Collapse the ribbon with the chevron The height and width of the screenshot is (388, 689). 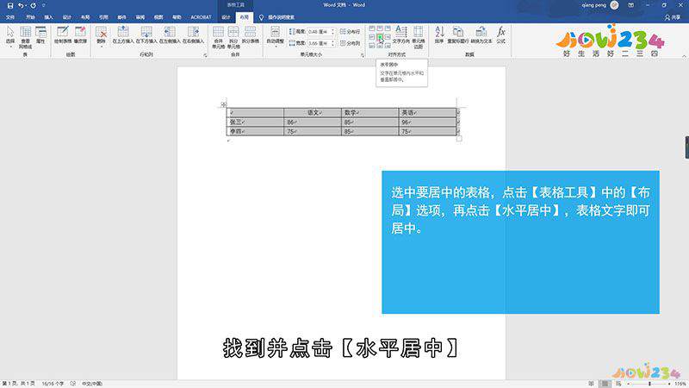tap(684, 56)
